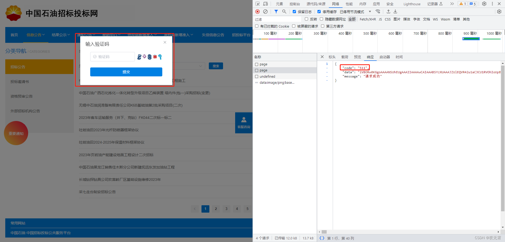The width and height of the screenshot is (505, 242).
Task: Clear the network log
Action: pyautogui.click(x=265, y=12)
